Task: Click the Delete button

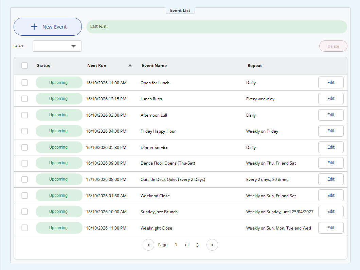Action: click(x=333, y=46)
